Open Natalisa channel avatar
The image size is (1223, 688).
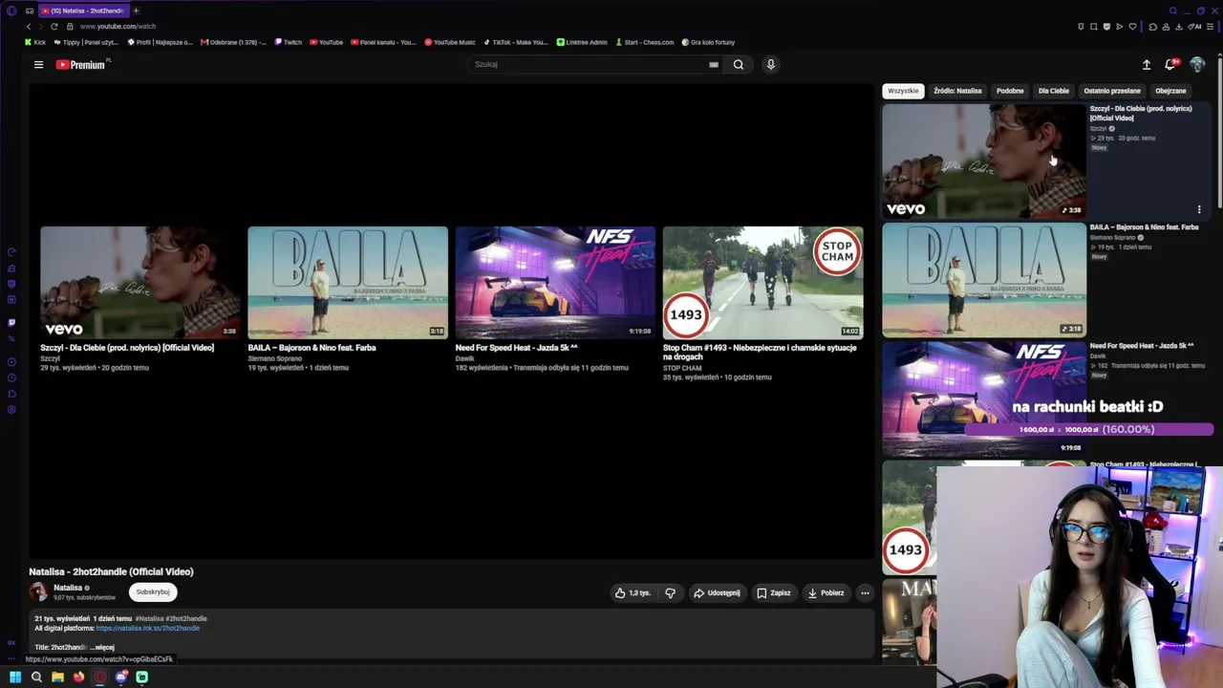38,592
